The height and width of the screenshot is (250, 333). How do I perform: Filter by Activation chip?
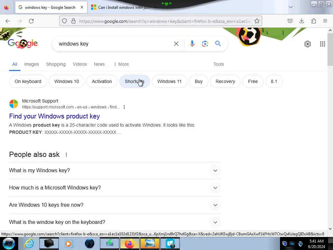(x=102, y=81)
